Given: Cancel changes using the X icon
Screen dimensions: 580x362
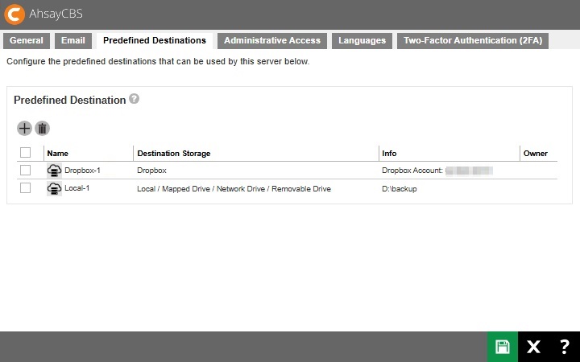Looking at the screenshot, I should 533,347.
